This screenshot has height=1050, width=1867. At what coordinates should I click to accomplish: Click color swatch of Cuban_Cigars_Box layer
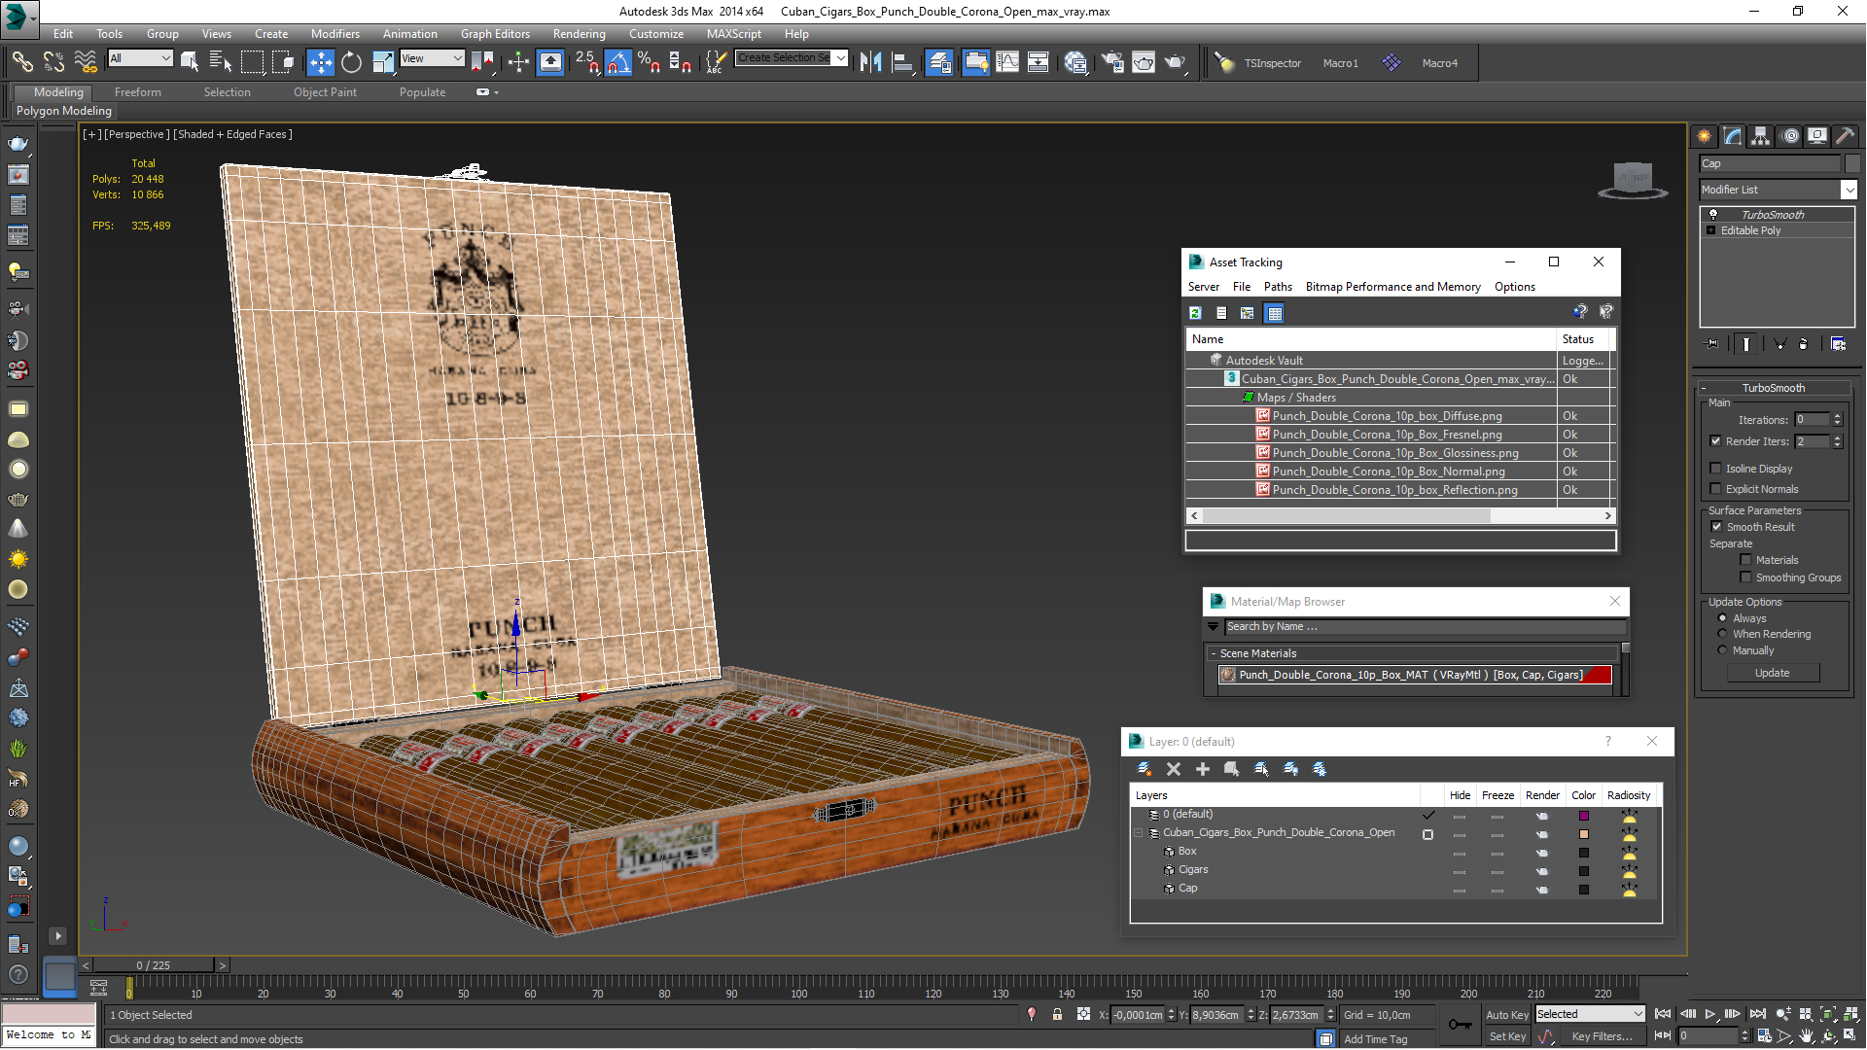tap(1584, 834)
